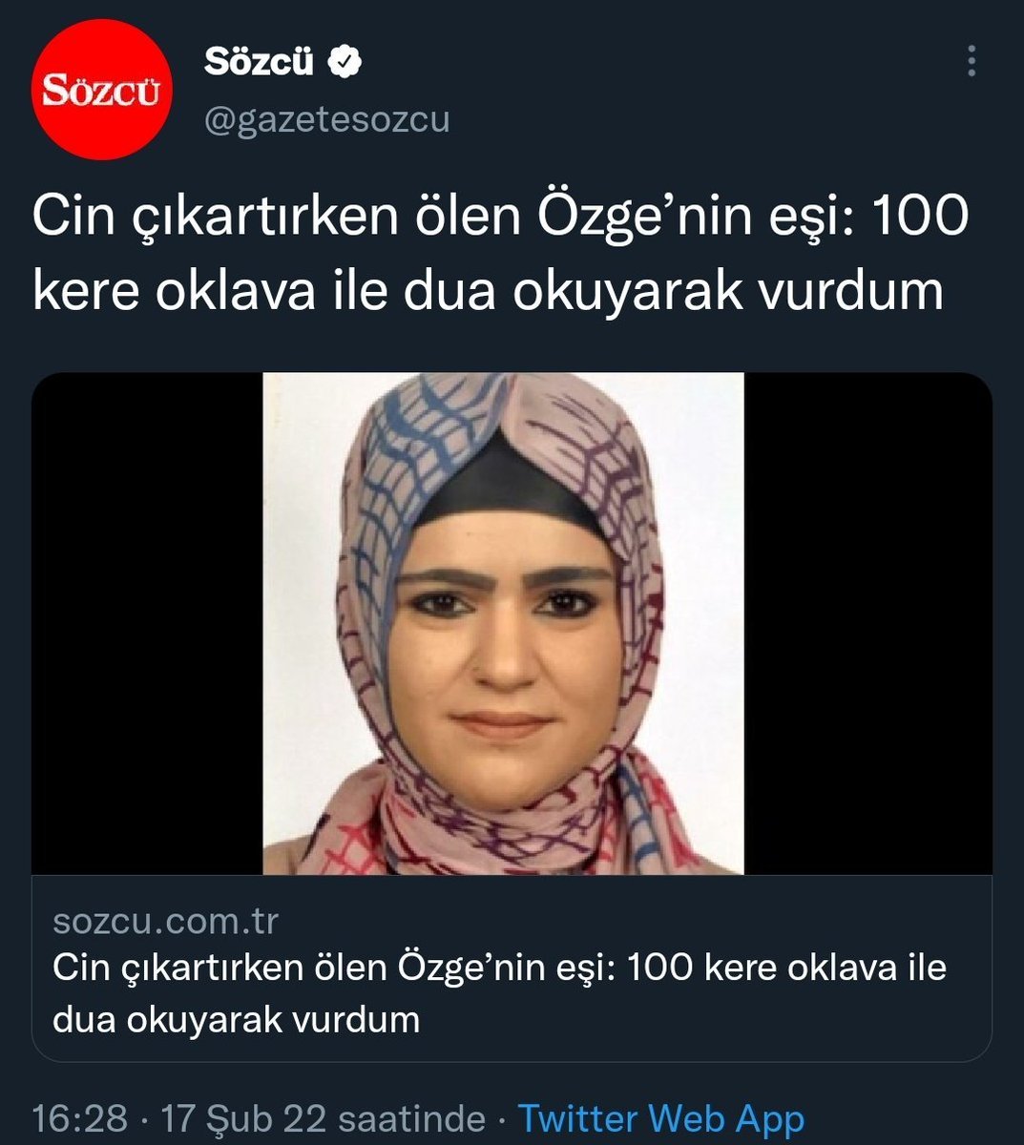The width and height of the screenshot is (1024, 1145).
Task: Click the sozcu.com.tr domain label
Action: [166, 922]
